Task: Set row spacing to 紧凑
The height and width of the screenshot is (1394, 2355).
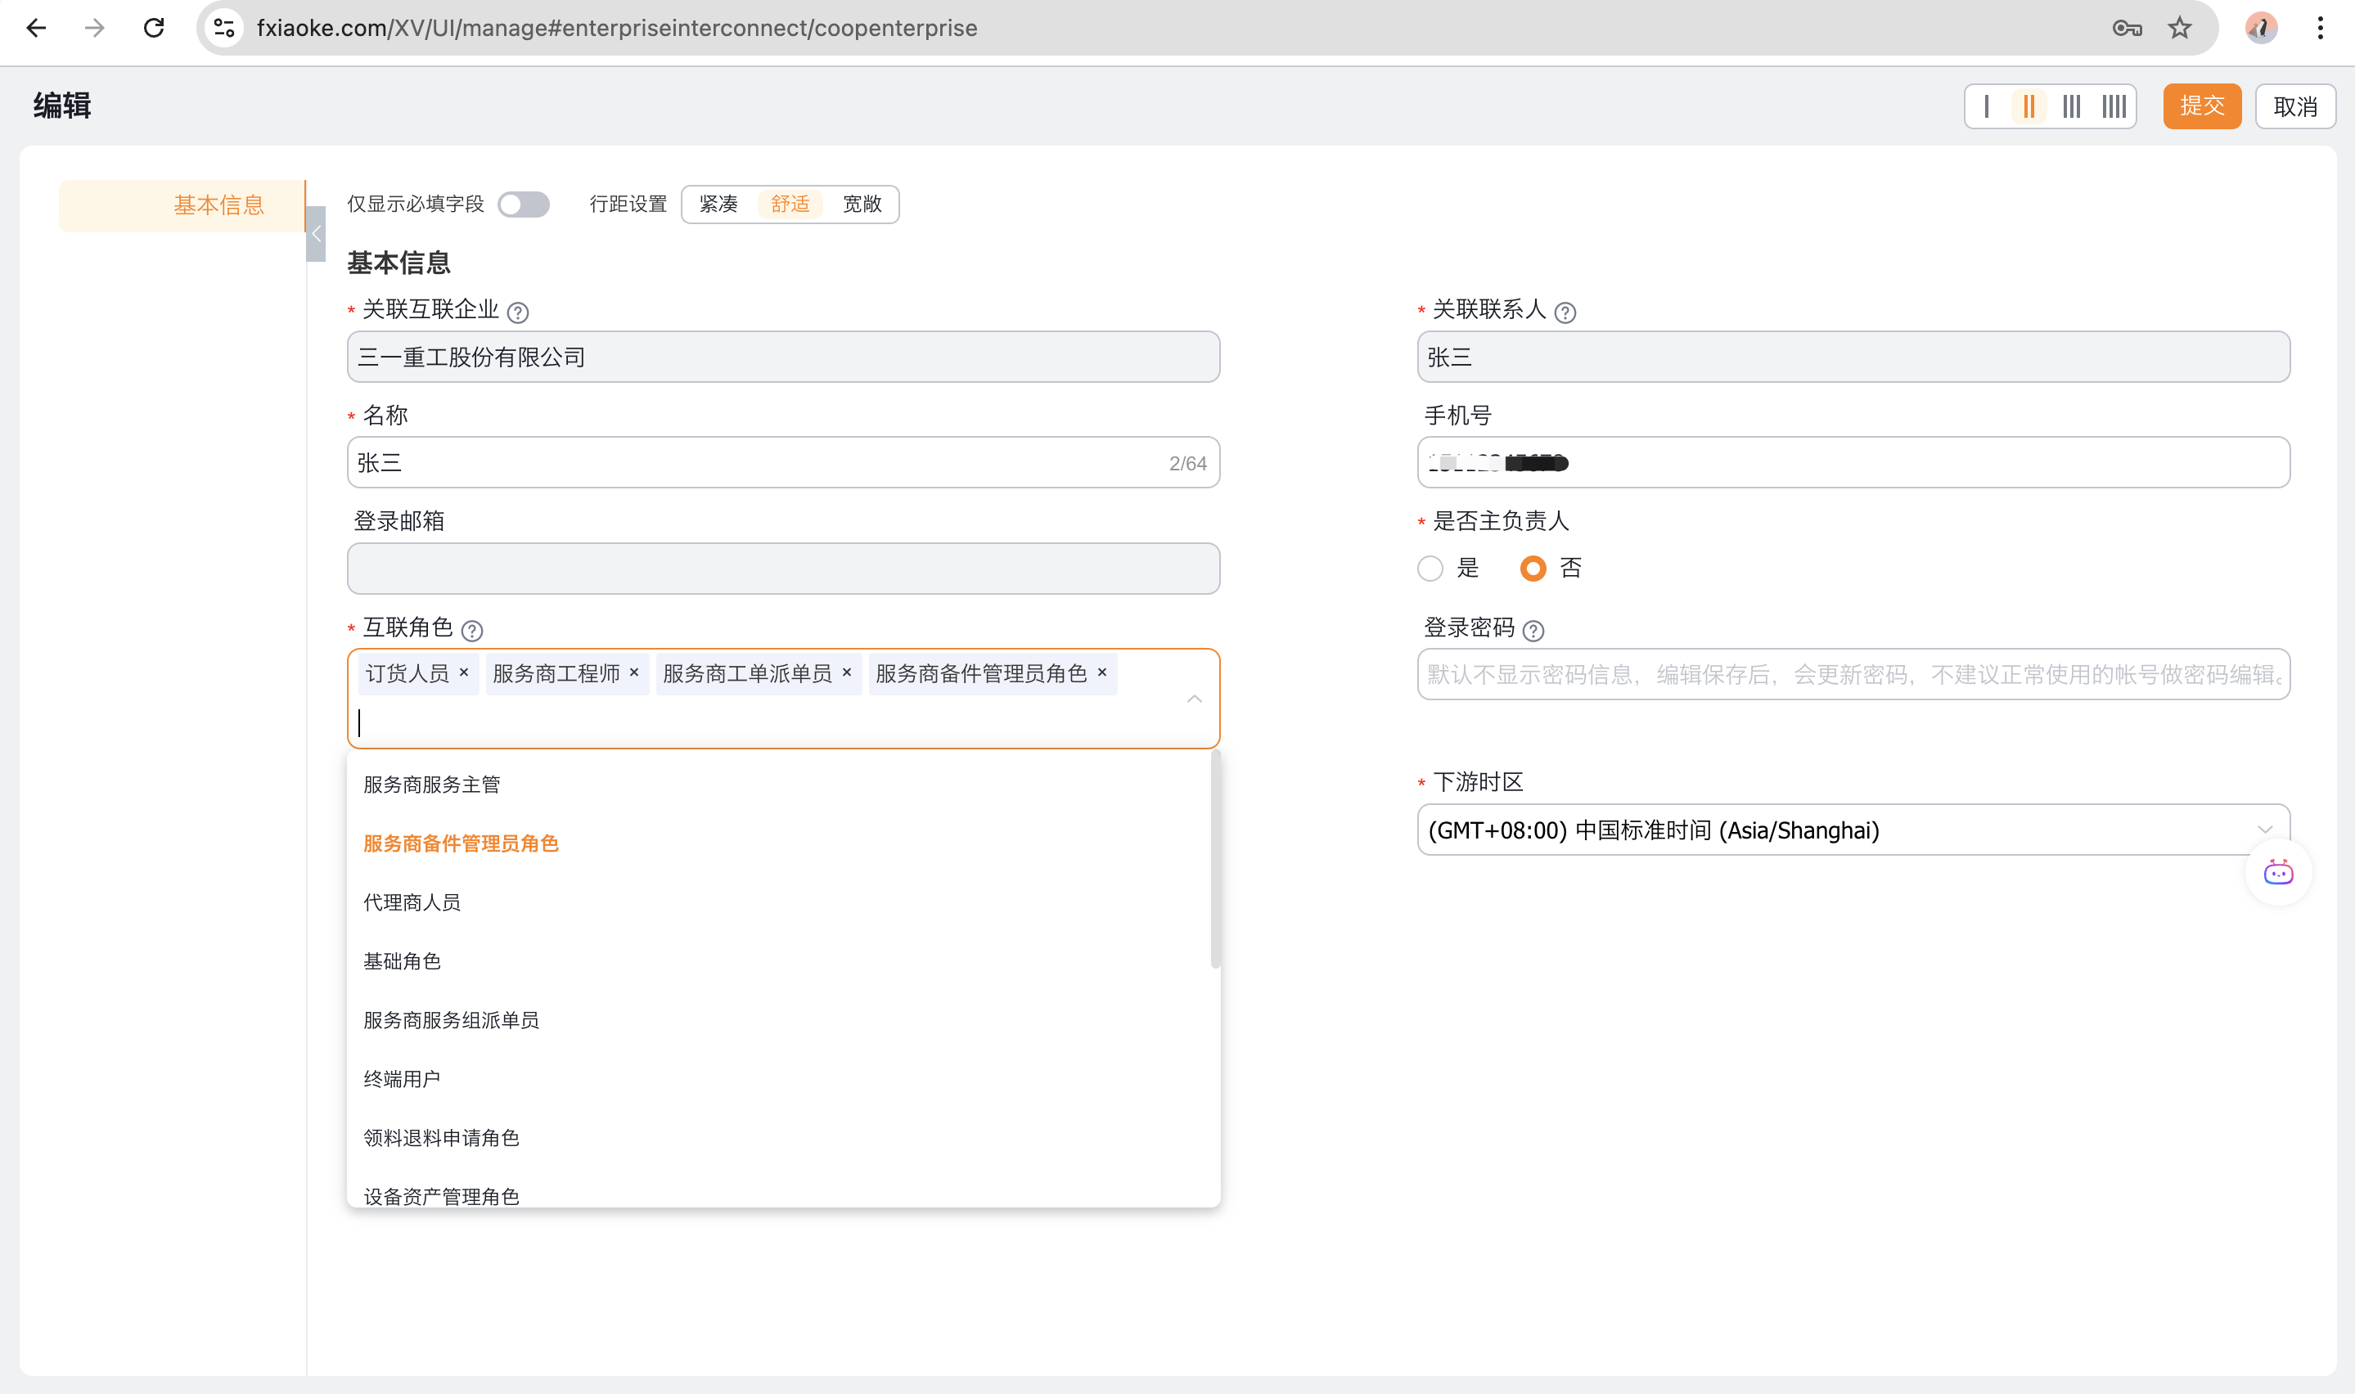Action: (718, 204)
